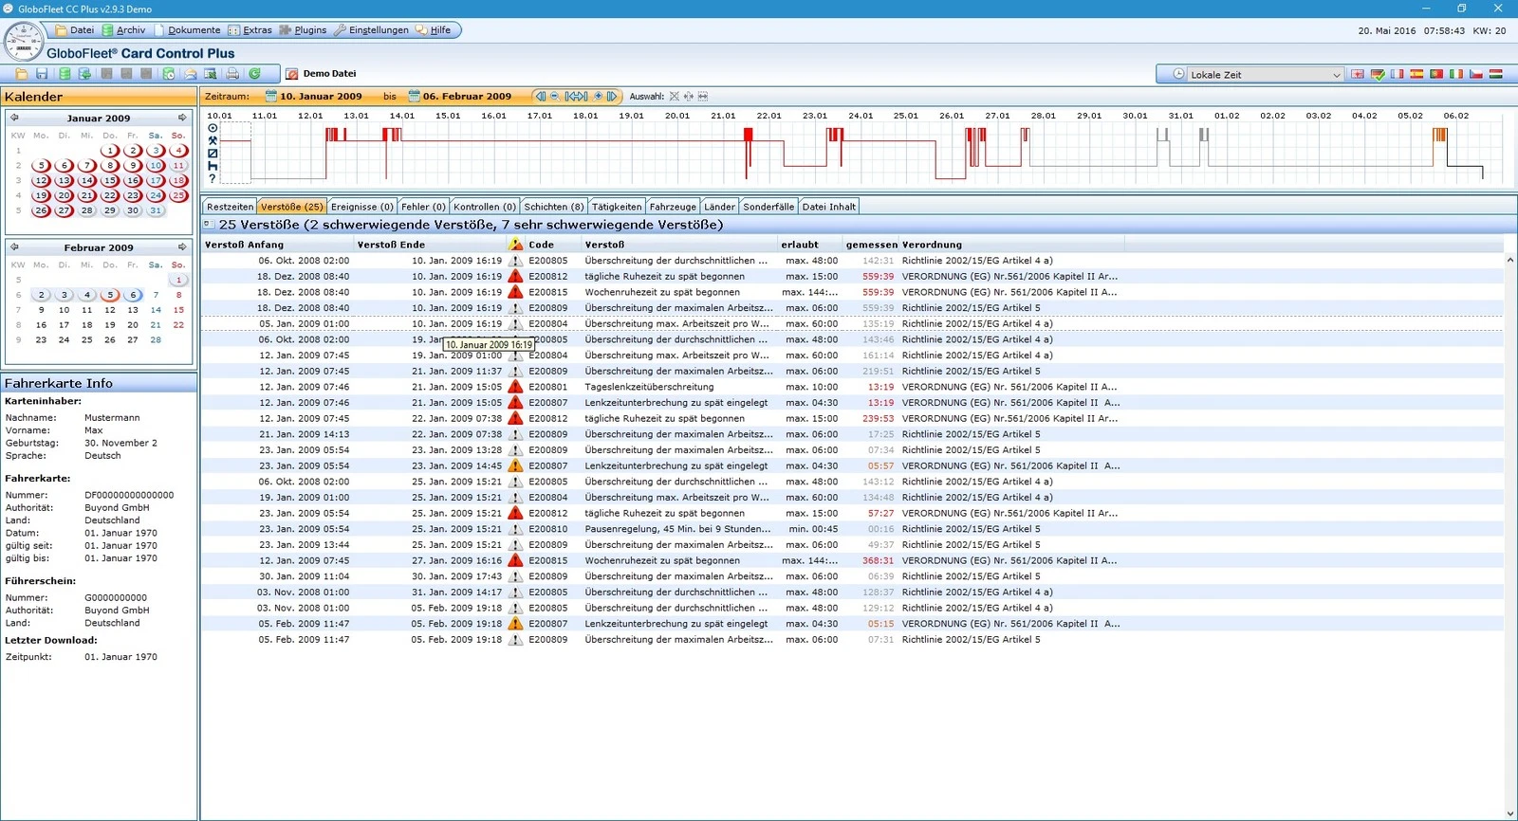The width and height of the screenshot is (1518, 821).
Task: Click the envelope send toolbar icon
Action: coord(190,73)
